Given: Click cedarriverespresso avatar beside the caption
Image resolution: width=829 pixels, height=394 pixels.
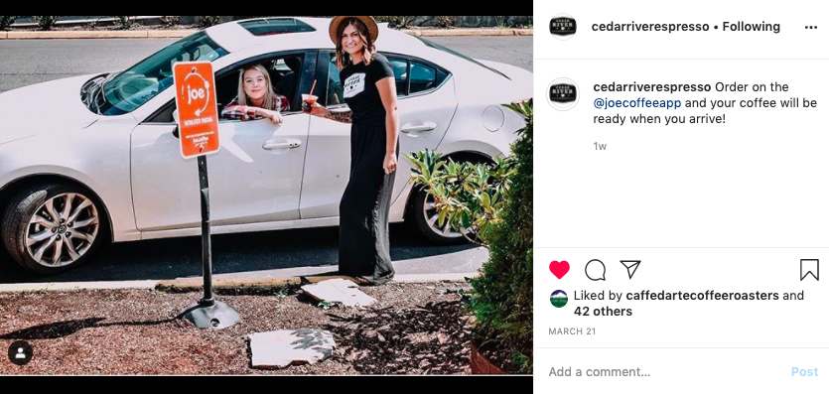Looking at the screenshot, I should 563,94.
